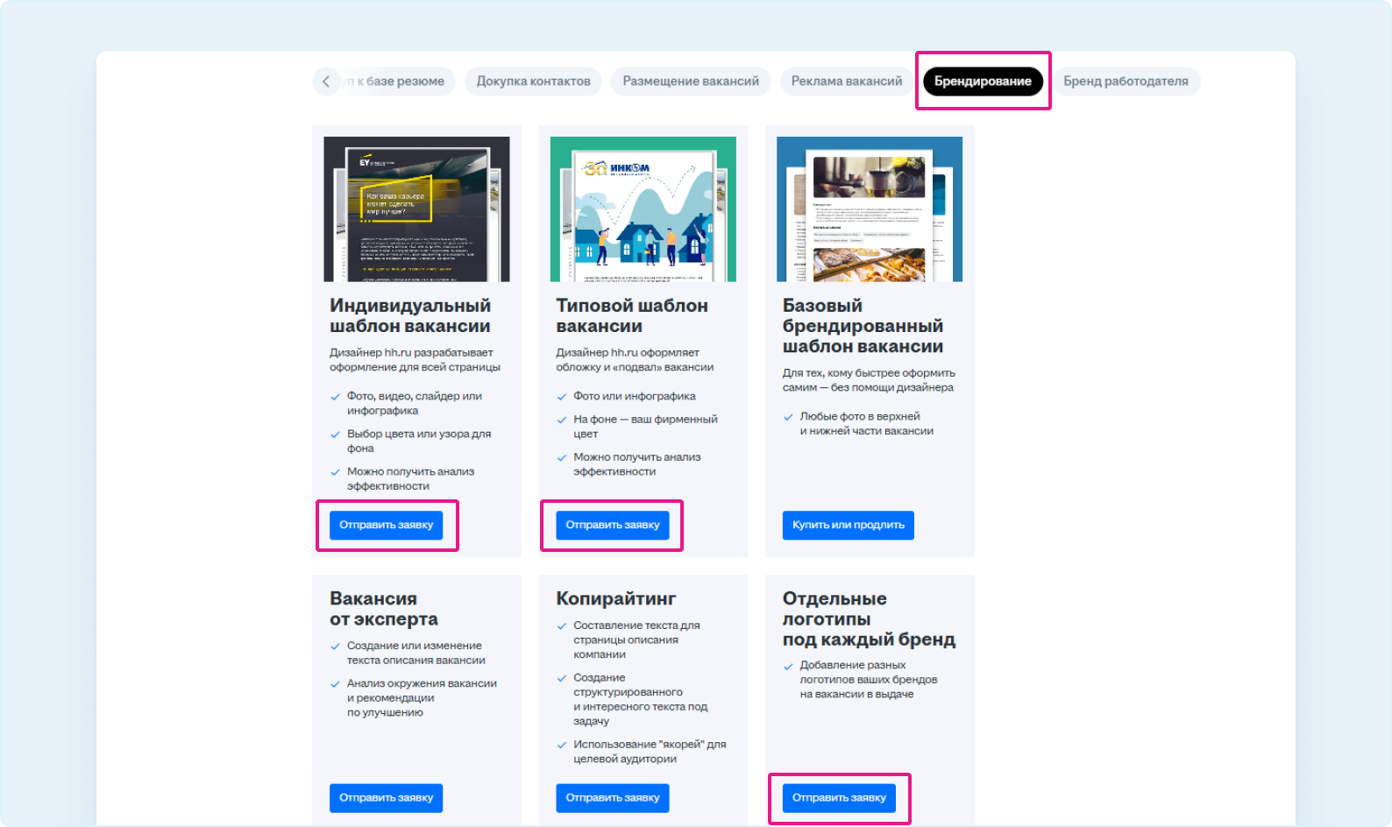Click the Индивидуальный шаблон вакансии heading

409,315
